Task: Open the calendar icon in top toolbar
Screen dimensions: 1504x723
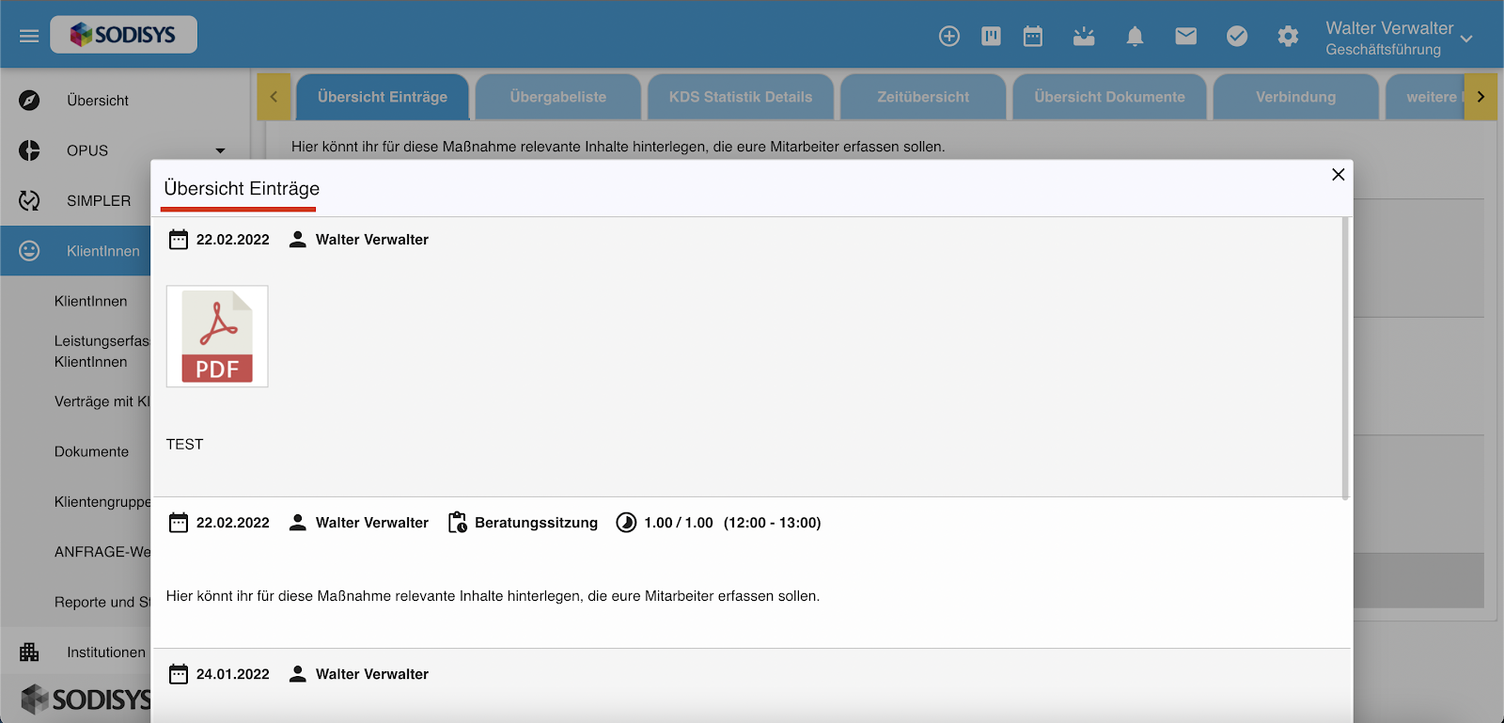Action: (1033, 36)
